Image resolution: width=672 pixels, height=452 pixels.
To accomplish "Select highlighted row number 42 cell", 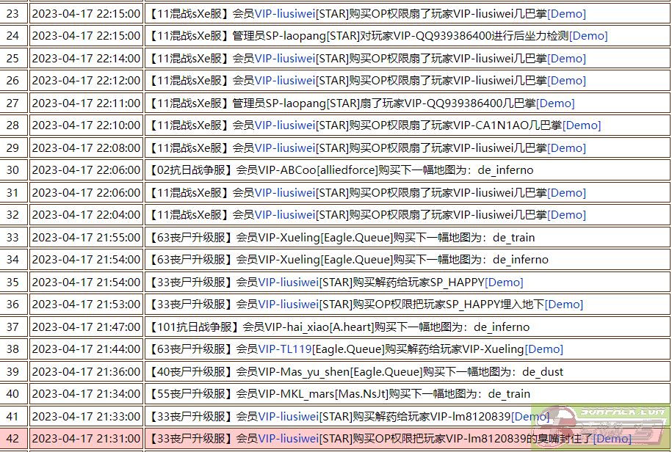I will 13,438.
